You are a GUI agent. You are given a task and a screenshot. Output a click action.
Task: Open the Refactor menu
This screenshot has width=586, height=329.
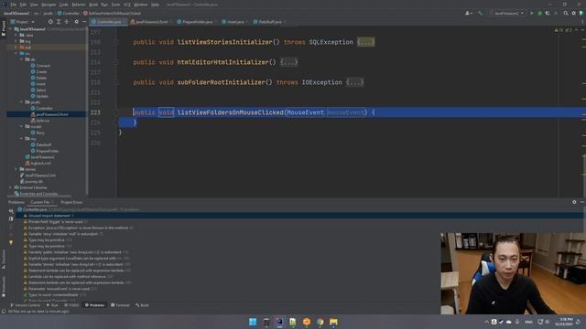[79, 5]
